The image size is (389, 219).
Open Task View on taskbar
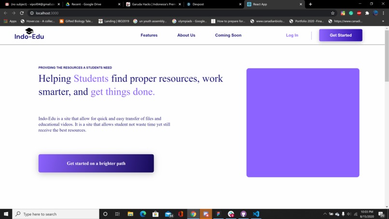[x=118, y=214]
